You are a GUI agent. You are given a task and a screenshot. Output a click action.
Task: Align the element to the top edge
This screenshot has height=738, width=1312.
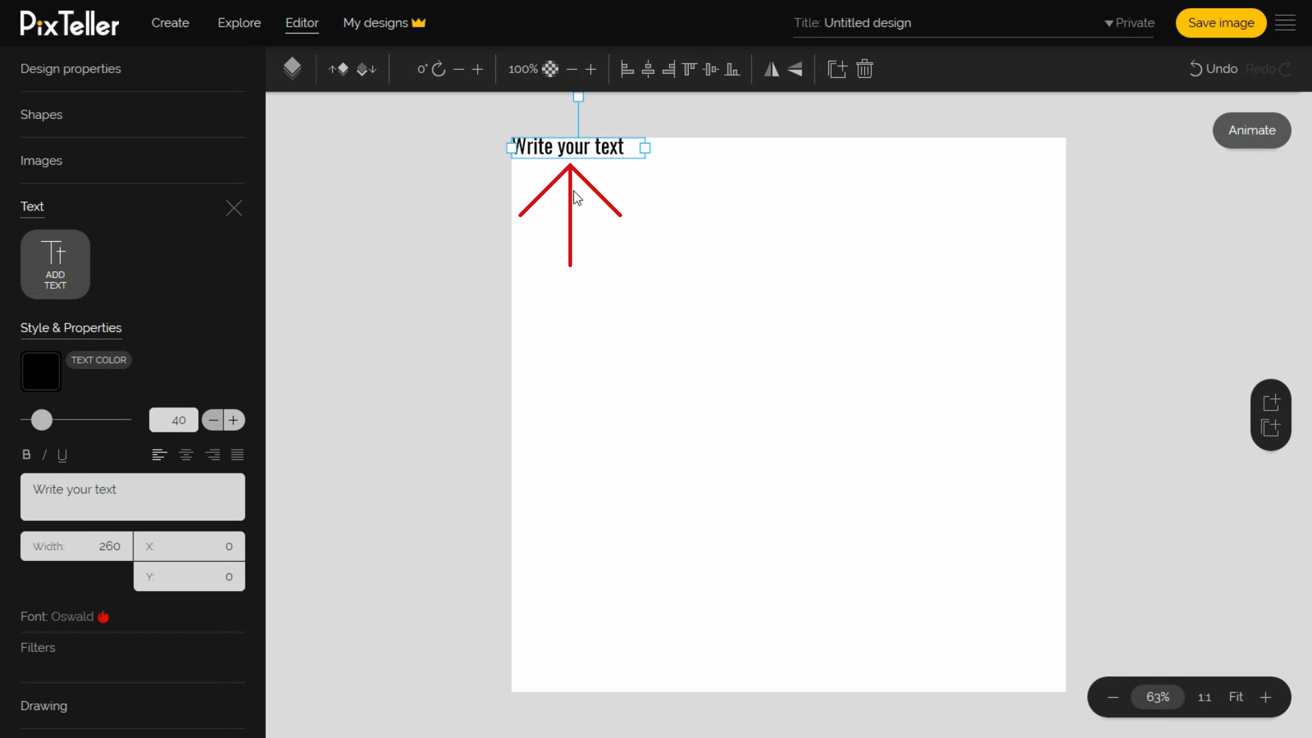tap(689, 69)
